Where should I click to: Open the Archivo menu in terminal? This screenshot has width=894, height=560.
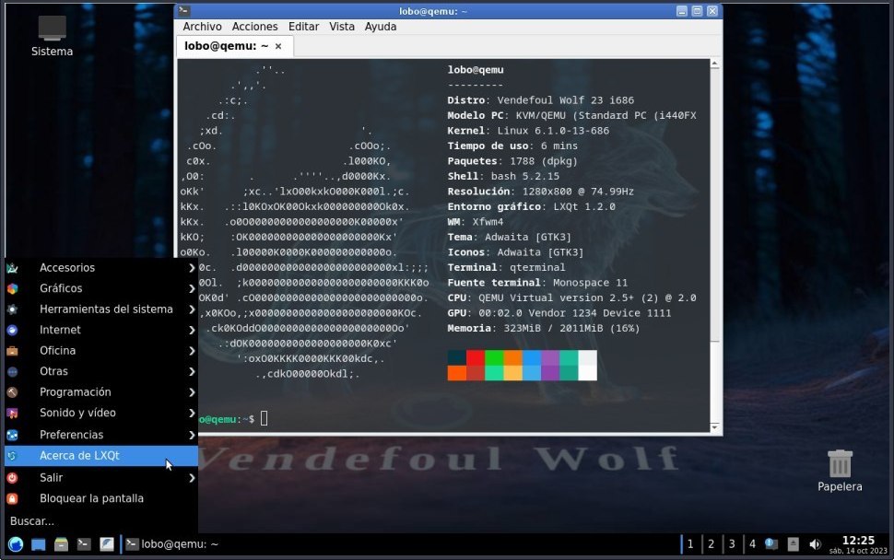pyautogui.click(x=202, y=27)
